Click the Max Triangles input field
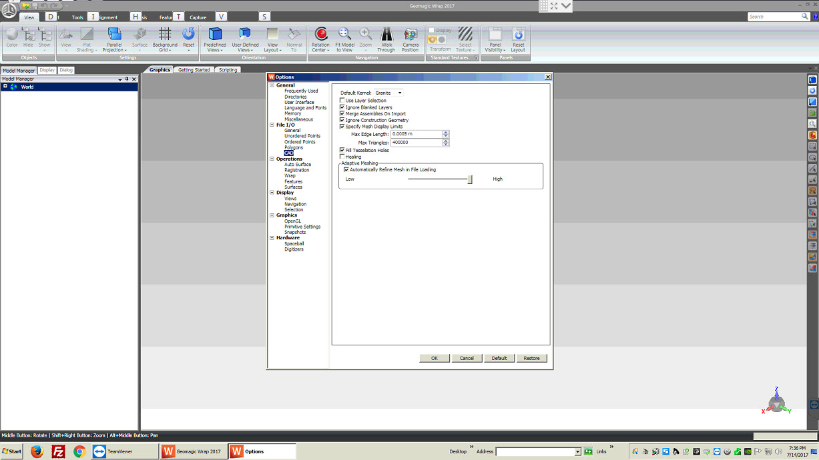This screenshot has height=460, width=819. click(x=417, y=143)
